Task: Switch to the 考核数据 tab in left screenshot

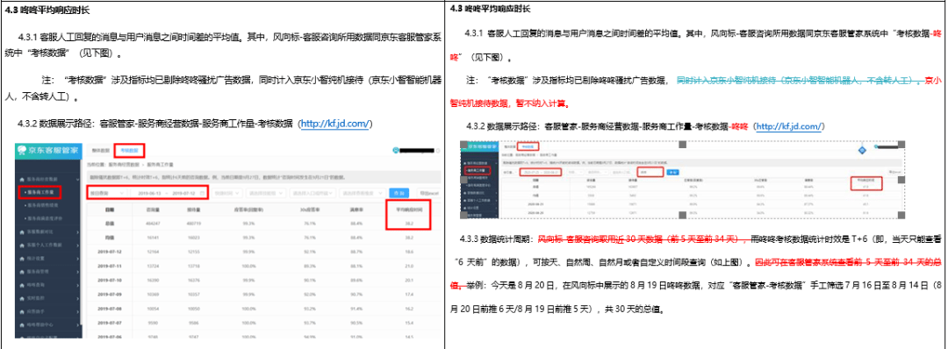Action: point(129,150)
